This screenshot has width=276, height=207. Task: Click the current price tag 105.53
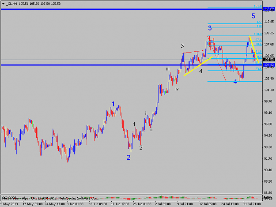(269, 60)
